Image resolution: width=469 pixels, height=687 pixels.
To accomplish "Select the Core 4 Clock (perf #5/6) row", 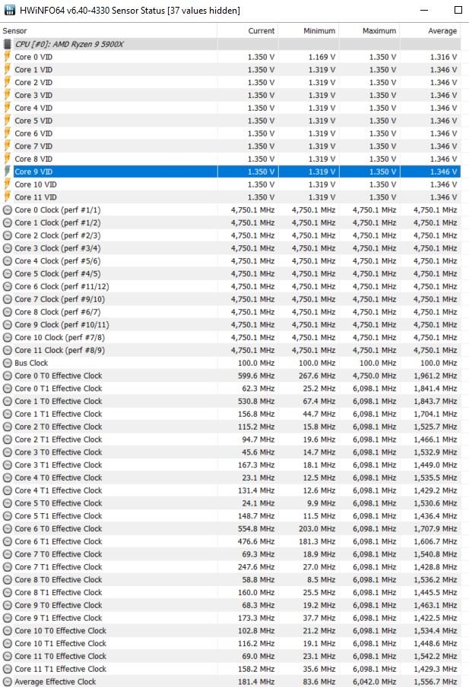I will coord(230,260).
